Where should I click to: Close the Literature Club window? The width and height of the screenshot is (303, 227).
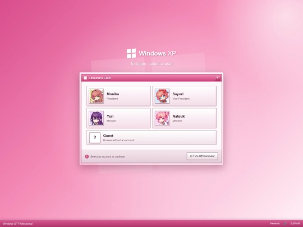[217, 78]
